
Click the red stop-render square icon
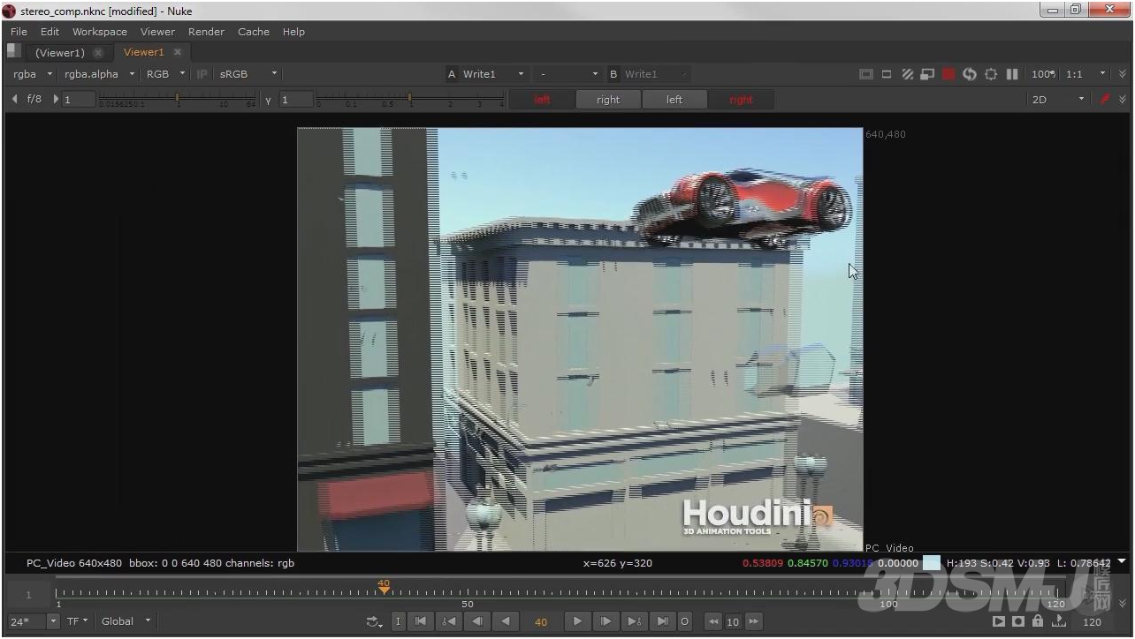(x=948, y=74)
